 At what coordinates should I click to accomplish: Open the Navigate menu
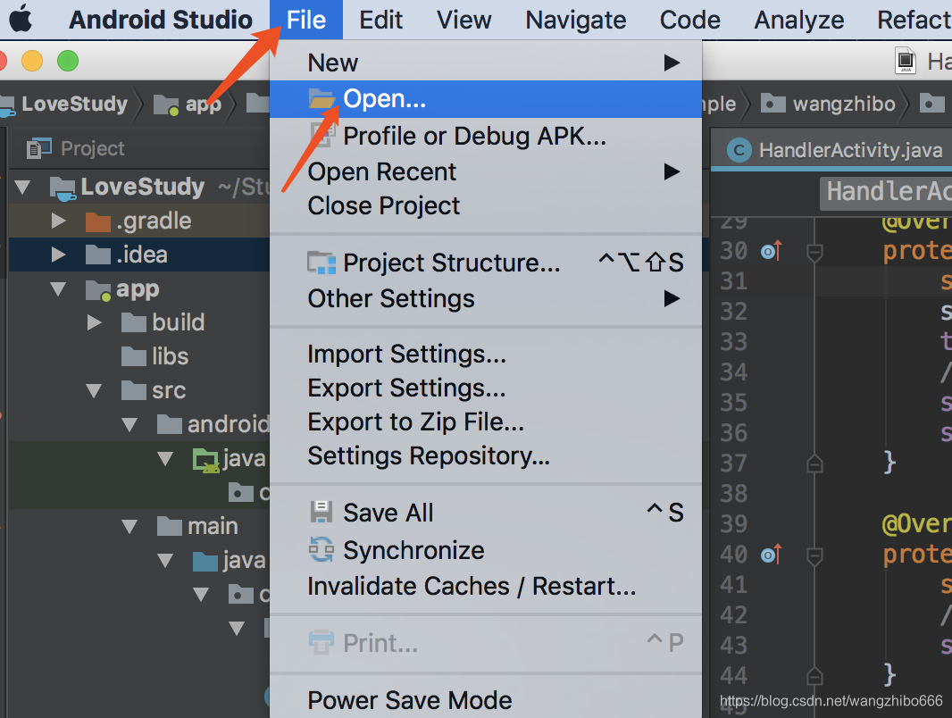pyautogui.click(x=575, y=20)
